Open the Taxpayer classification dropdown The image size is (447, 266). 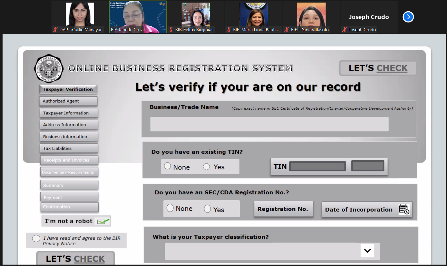367,250
